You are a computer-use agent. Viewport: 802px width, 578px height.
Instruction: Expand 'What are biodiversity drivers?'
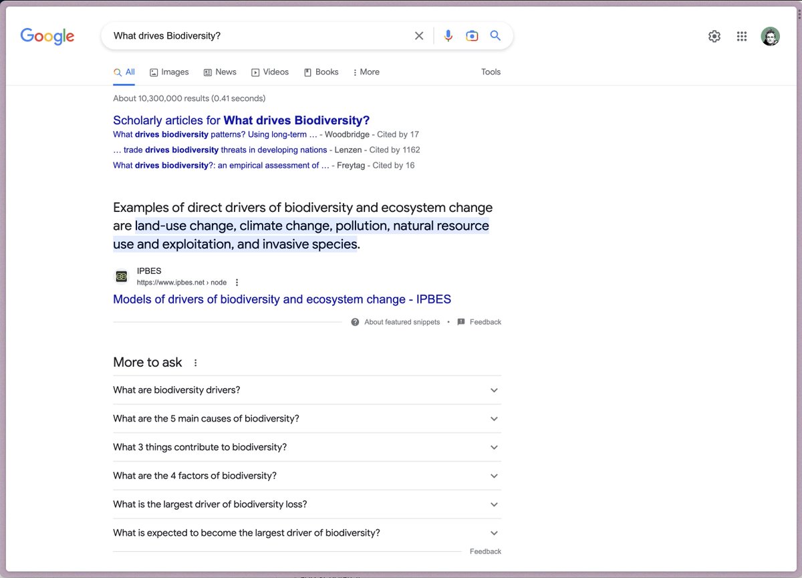pyautogui.click(x=307, y=390)
